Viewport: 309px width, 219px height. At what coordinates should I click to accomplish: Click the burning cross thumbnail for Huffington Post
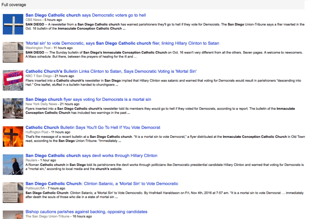pyautogui.click(x=13, y=137)
